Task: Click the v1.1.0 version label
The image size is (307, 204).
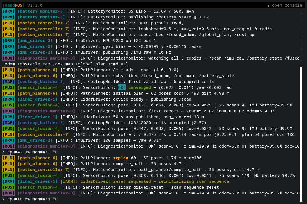Action: (x=35, y=5)
